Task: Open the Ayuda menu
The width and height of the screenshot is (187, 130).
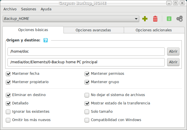Action: pos(46,9)
